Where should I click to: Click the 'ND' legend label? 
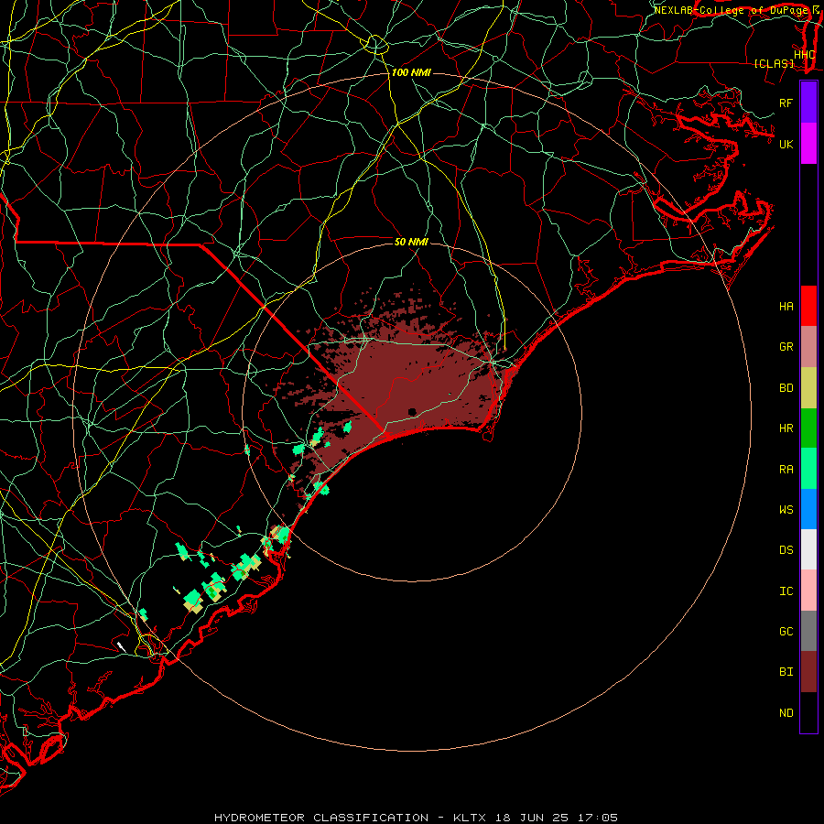click(786, 713)
